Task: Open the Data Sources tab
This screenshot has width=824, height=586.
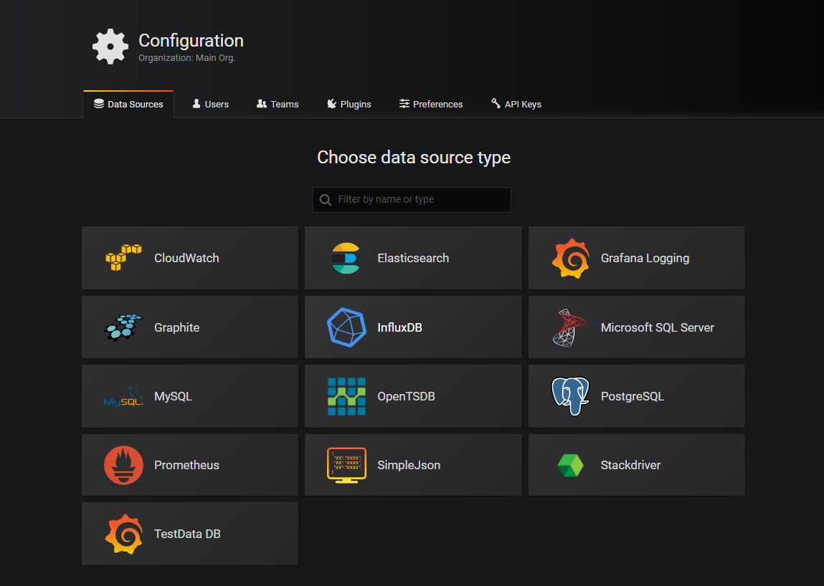Action: pyautogui.click(x=128, y=104)
